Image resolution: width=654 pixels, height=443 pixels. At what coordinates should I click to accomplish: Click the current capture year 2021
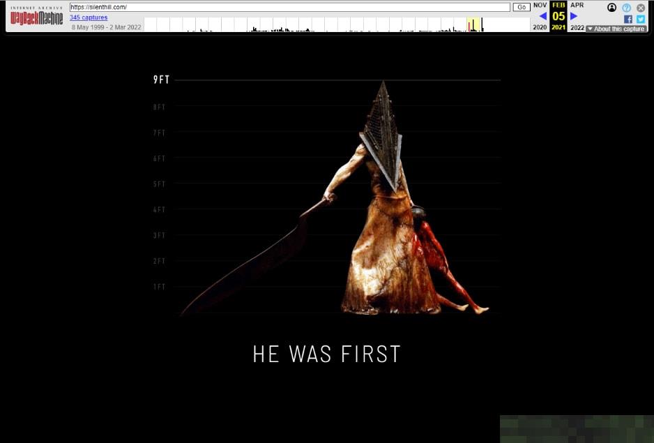tap(558, 27)
